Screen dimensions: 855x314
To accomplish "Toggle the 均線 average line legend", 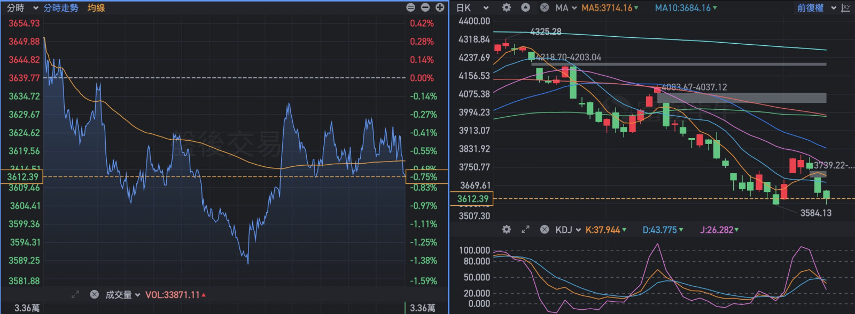I will pos(96,8).
